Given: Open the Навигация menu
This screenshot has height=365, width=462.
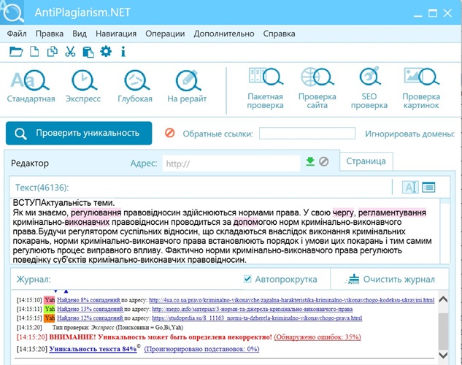Looking at the screenshot, I should [116, 34].
